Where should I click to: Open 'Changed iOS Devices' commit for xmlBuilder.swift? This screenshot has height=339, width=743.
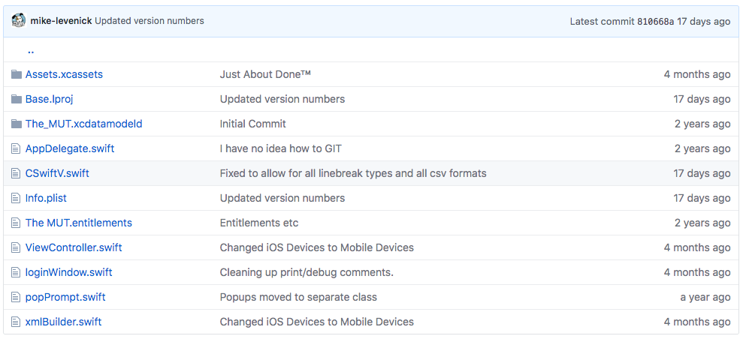click(x=316, y=322)
